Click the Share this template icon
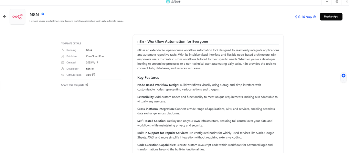This screenshot has height=153, width=349. [87, 85]
